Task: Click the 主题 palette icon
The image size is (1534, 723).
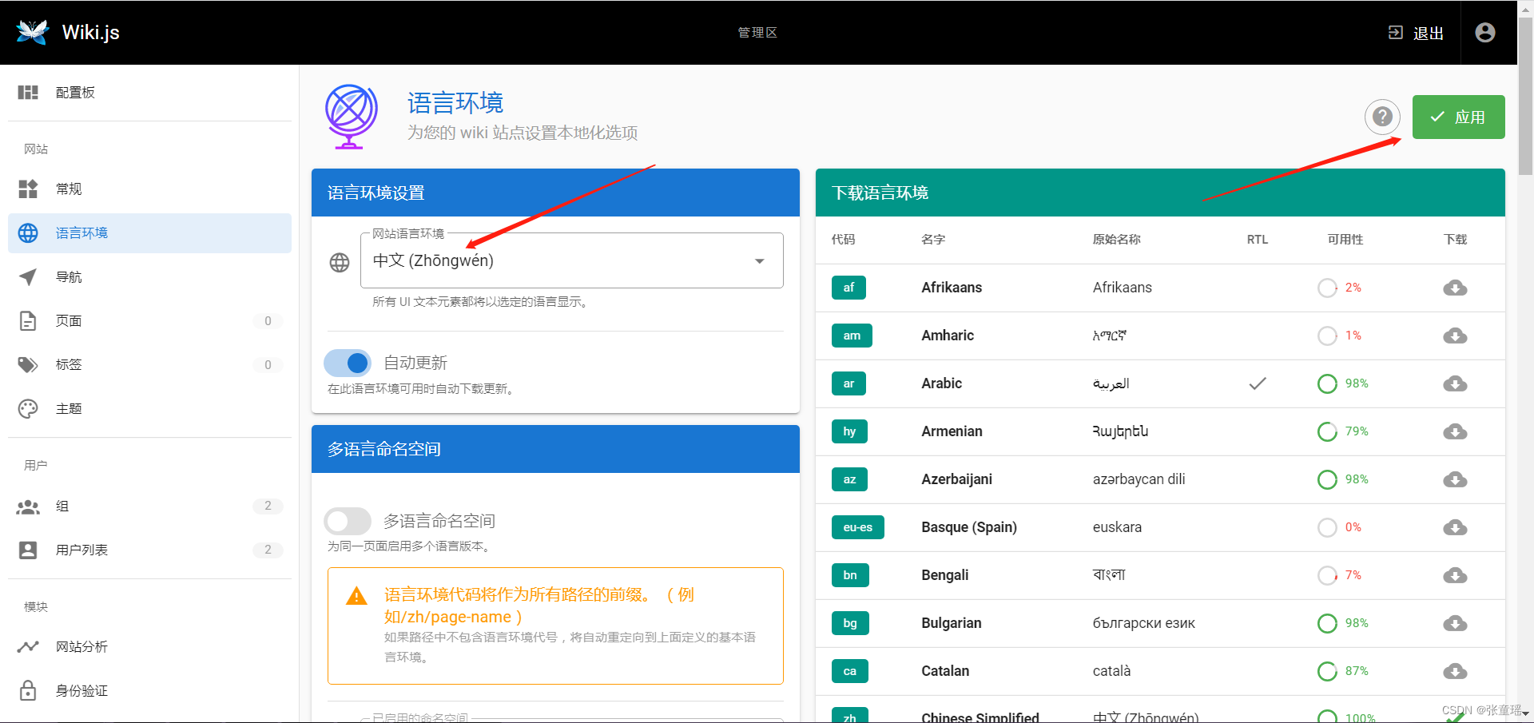Action: [x=27, y=408]
